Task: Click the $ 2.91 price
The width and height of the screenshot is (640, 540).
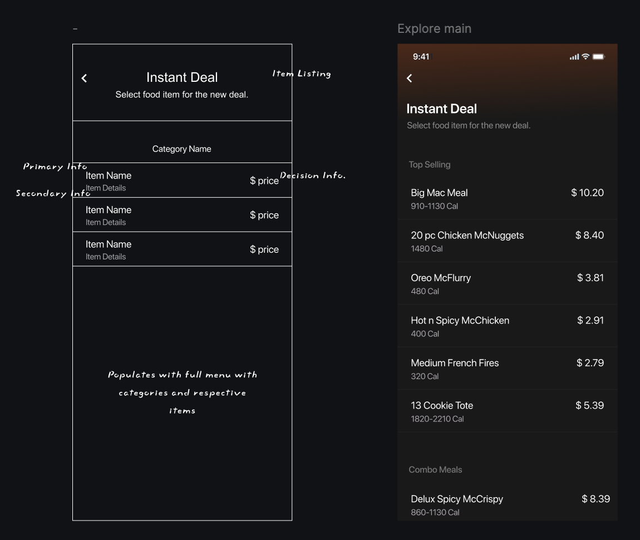Action: (x=590, y=321)
